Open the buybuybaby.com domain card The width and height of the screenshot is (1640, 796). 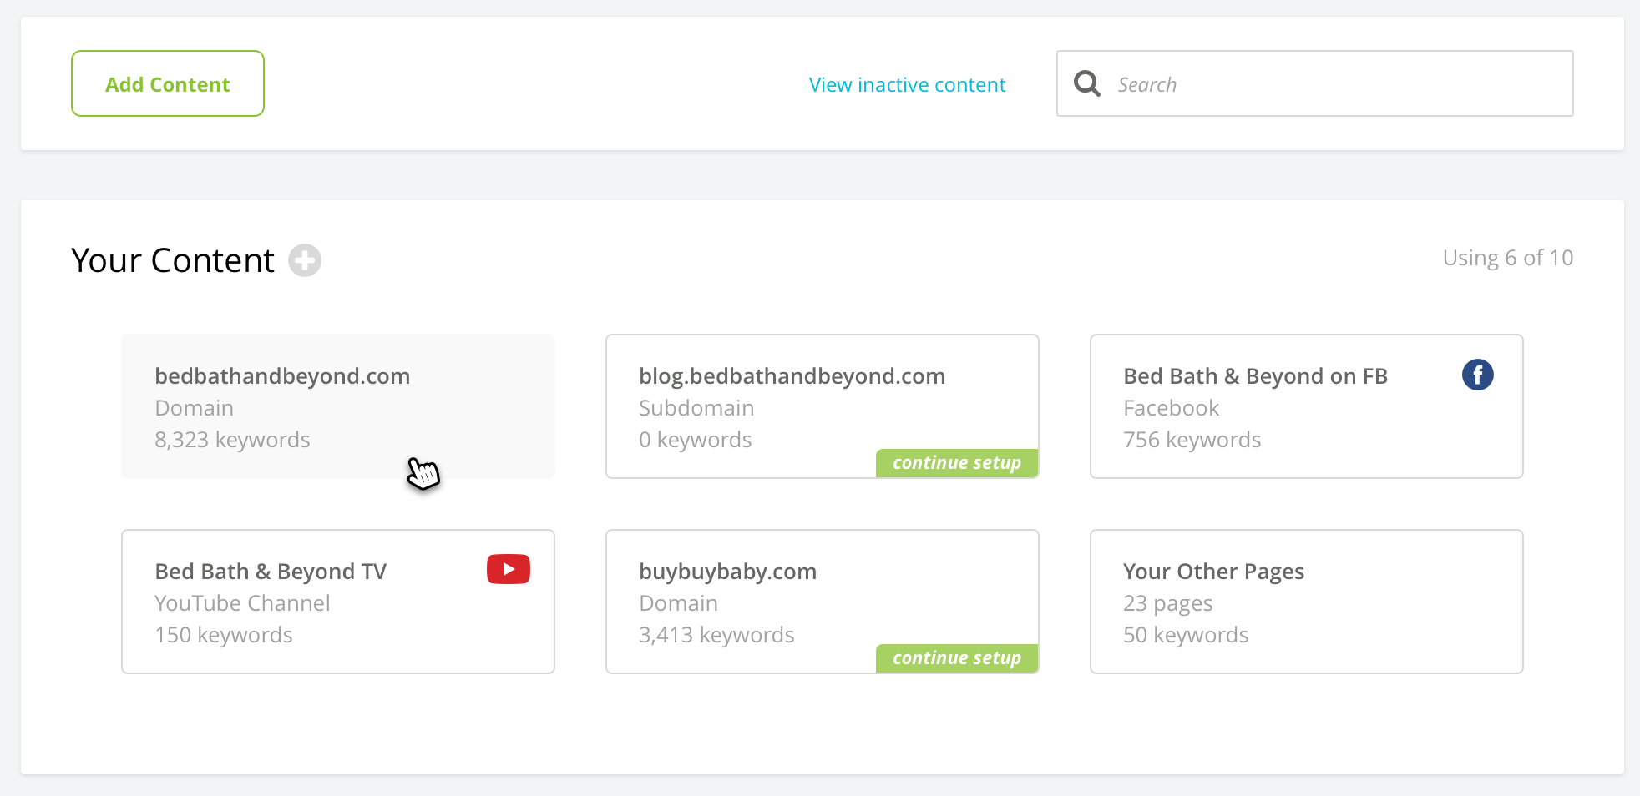tap(823, 602)
